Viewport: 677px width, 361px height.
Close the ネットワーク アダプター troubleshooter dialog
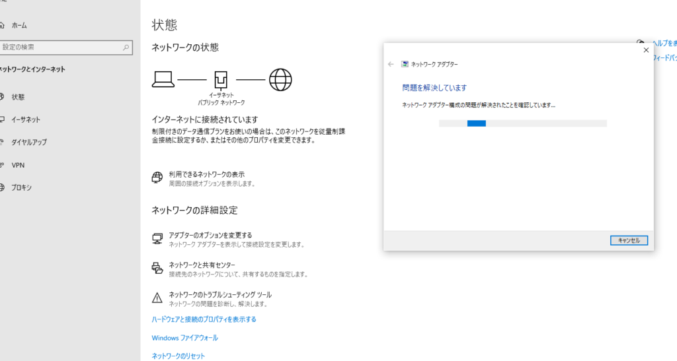pos(646,49)
